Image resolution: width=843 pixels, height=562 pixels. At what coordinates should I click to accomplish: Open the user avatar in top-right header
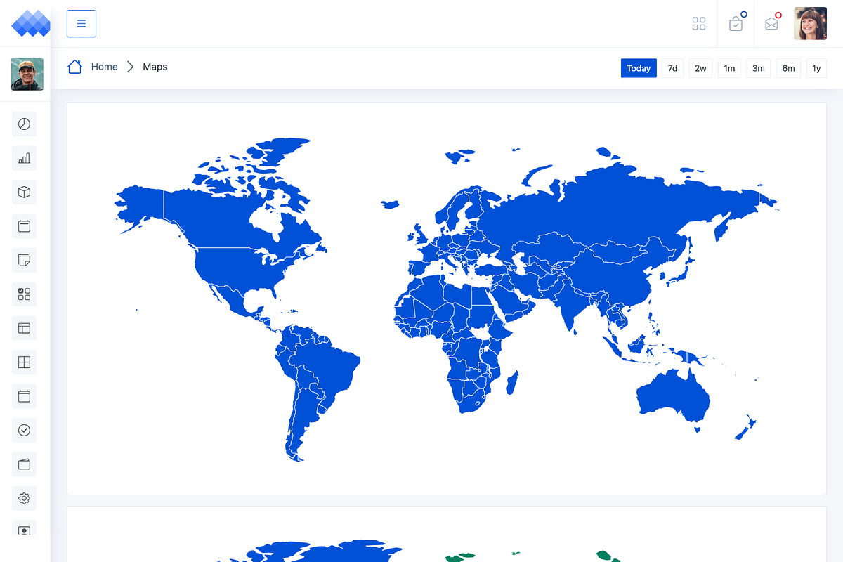coord(810,24)
